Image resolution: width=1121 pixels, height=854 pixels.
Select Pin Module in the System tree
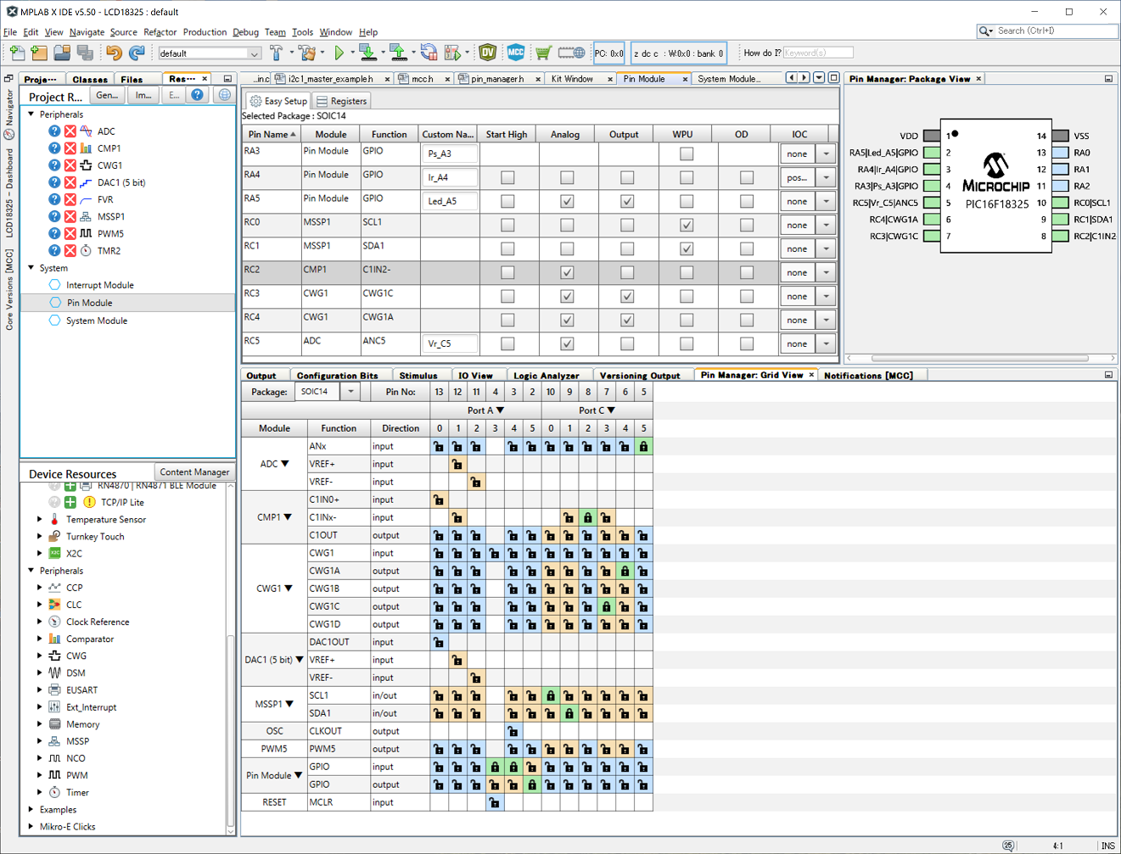pos(89,303)
